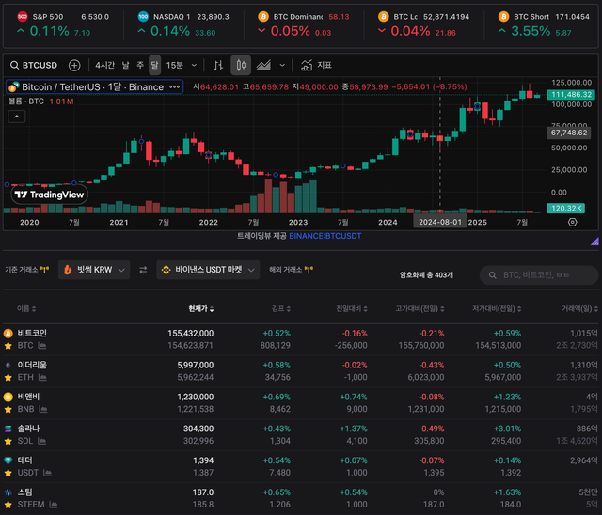Sort by 고가대비(전일) column
The height and width of the screenshot is (515, 602).
point(420,308)
